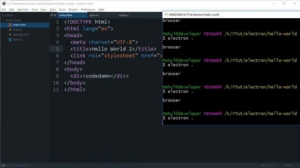Click the CSS file icon beside style.css
300x168 pixels.
[x=10, y=40]
